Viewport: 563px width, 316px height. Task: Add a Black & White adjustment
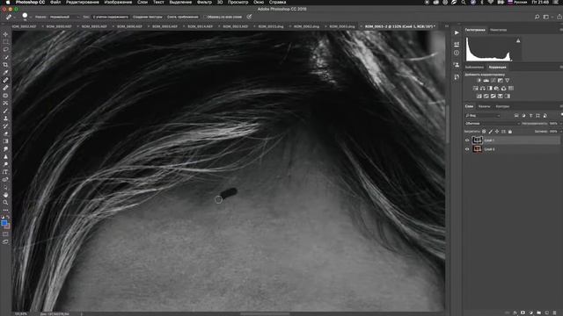coord(490,88)
